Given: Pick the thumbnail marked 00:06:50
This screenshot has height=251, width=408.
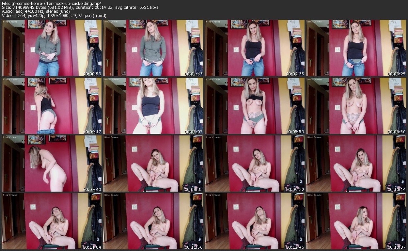Looking at the screenshot, I should [x=356, y=106].
